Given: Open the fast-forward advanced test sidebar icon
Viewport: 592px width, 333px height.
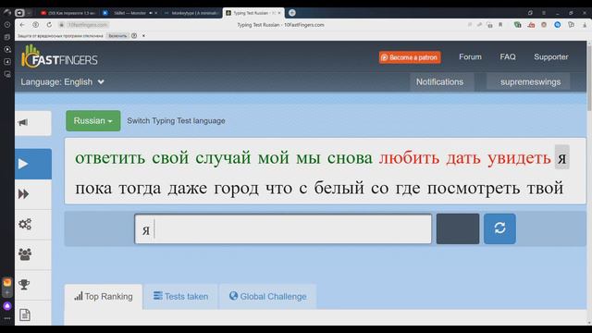Looking at the screenshot, I should tap(23, 194).
